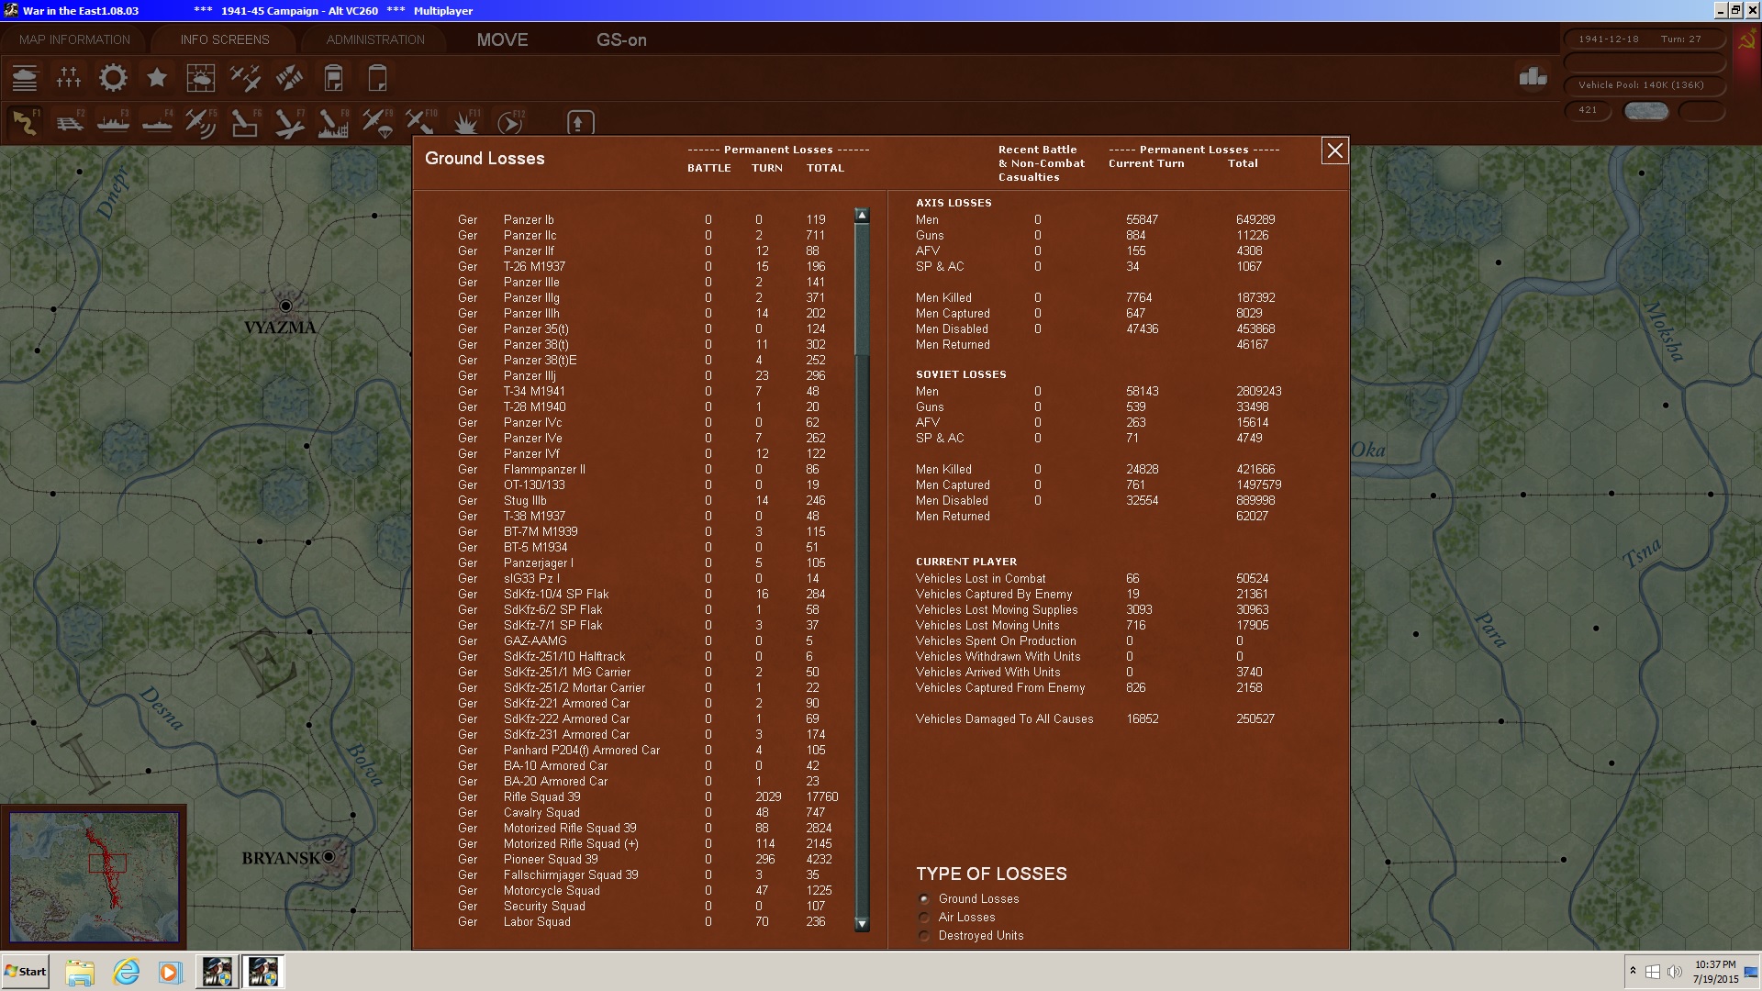
Task: Select the F3 naval transport mode
Action: 114,123
